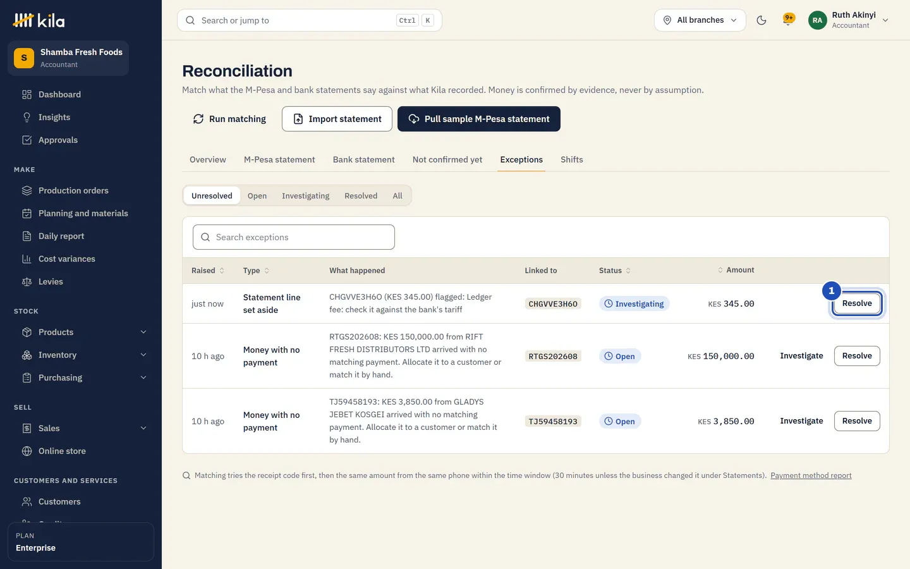Open the All branches dropdown
This screenshot has height=569, width=910.
point(700,20)
